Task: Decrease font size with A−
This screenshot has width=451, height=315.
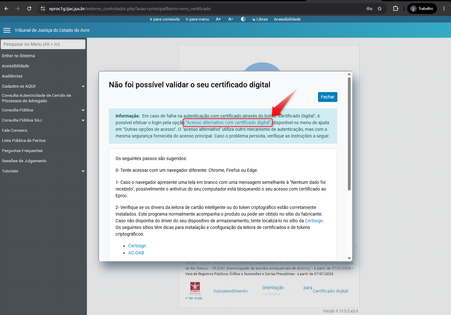Action: tap(231, 19)
